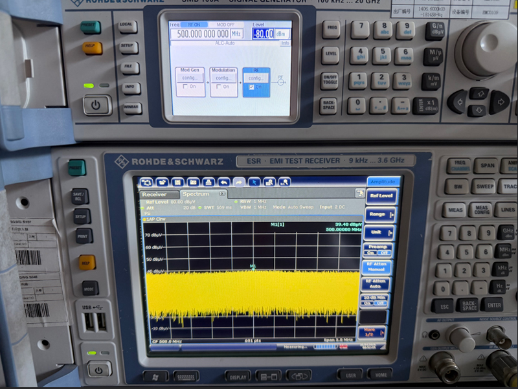
Task: Toggle the Preamp On/Off softkey
Action: 377,250
